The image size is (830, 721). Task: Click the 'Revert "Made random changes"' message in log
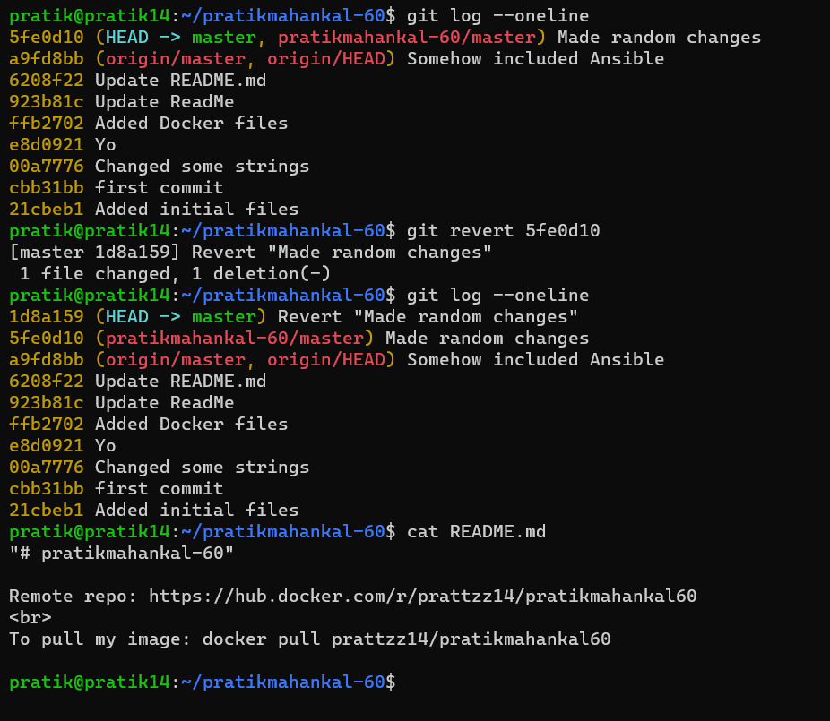tap(428, 316)
